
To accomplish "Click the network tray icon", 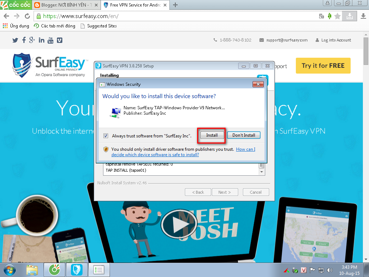I will point(321,270).
